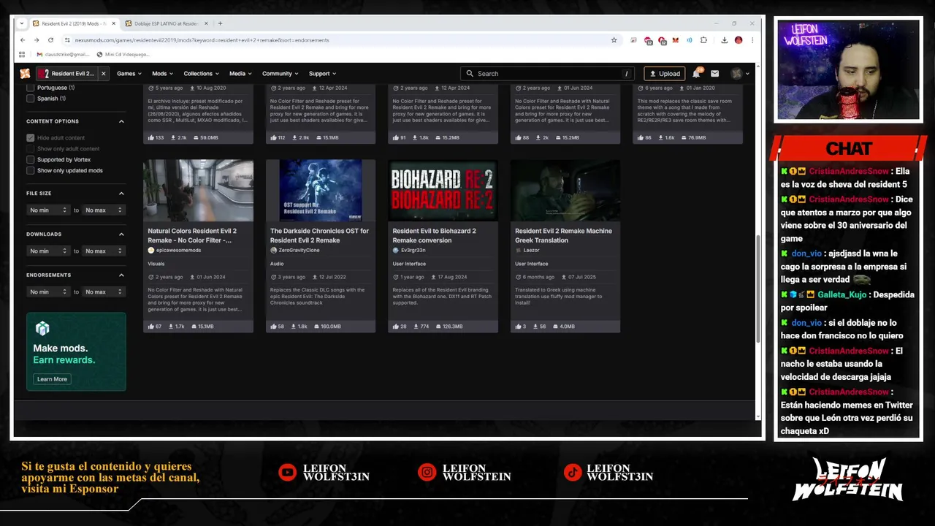Open epicawesomemods author profile

pos(178,250)
